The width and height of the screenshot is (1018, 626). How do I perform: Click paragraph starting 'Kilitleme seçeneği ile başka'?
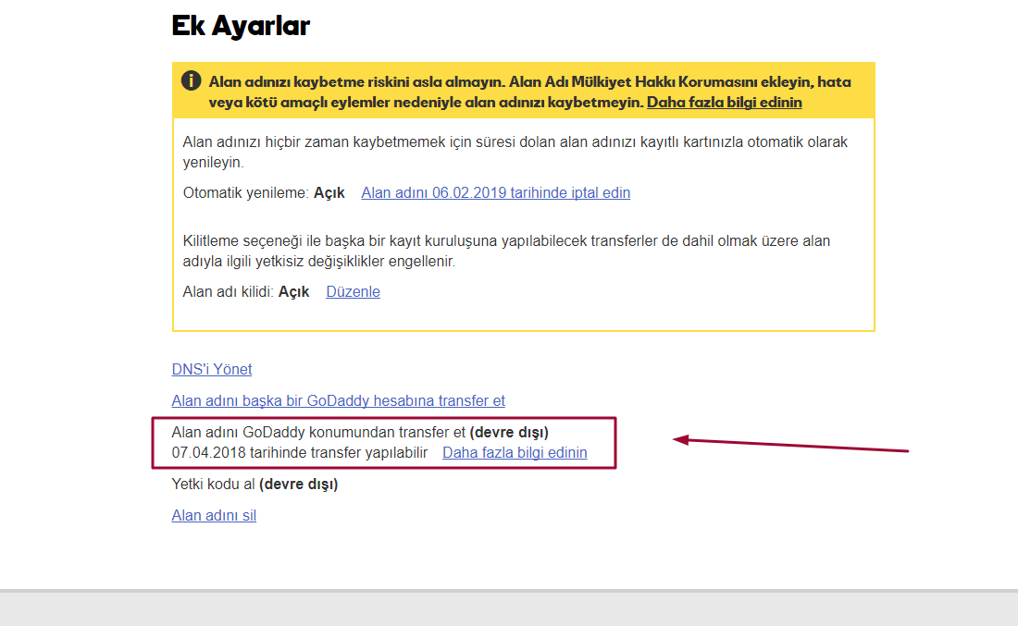click(506, 252)
